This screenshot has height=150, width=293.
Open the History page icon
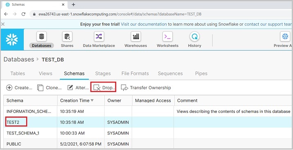pyautogui.click(x=194, y=36)
